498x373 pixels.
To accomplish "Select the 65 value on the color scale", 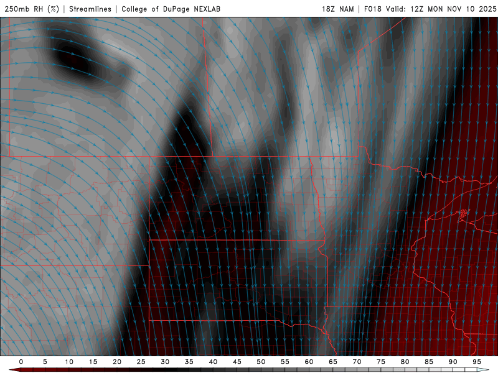I will (x=333, y=362).
